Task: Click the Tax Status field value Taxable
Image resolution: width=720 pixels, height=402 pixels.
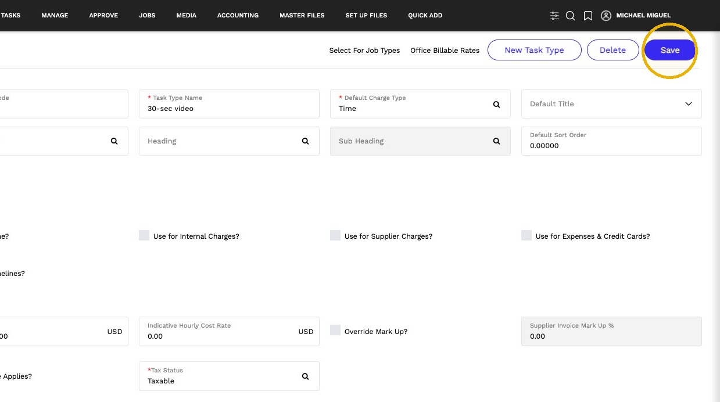Action: (x=161, y=381)
